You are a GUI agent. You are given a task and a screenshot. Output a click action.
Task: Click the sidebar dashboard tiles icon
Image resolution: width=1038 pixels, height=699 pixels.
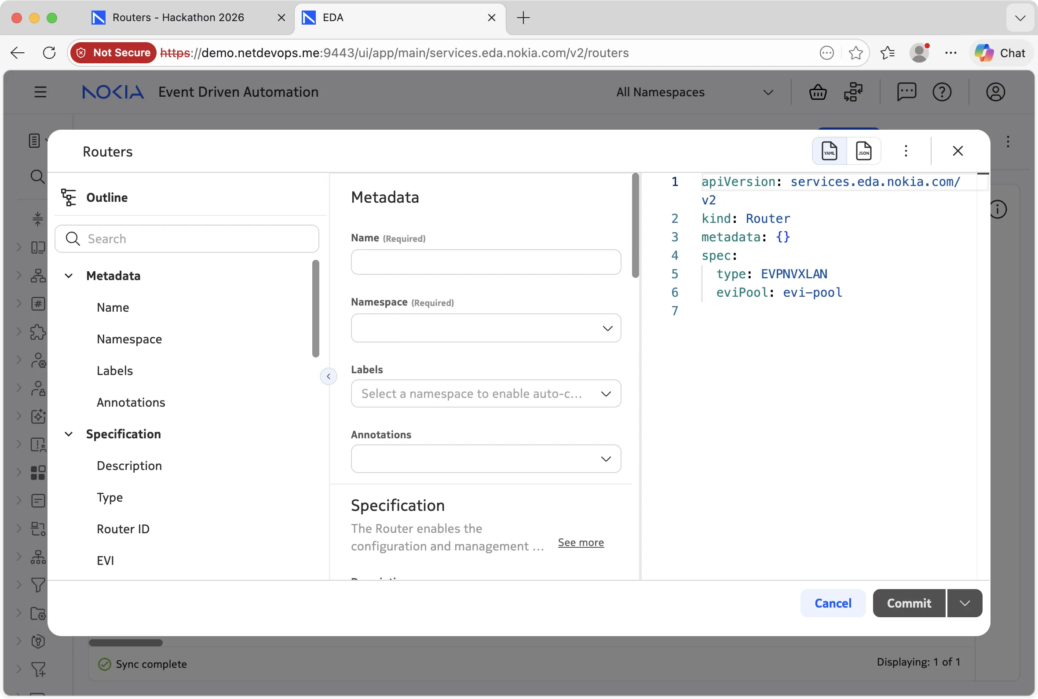click(38, 473)
